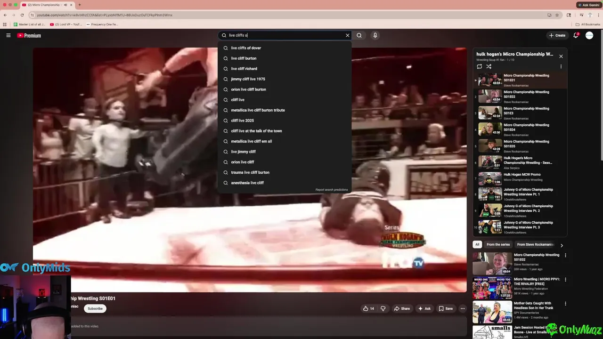Viewport: 603px width, 339px height.
Task: Play Micro Championship Wrestling S01E03 in playlist
Action: pyautogui.click(x=521, y=113)
